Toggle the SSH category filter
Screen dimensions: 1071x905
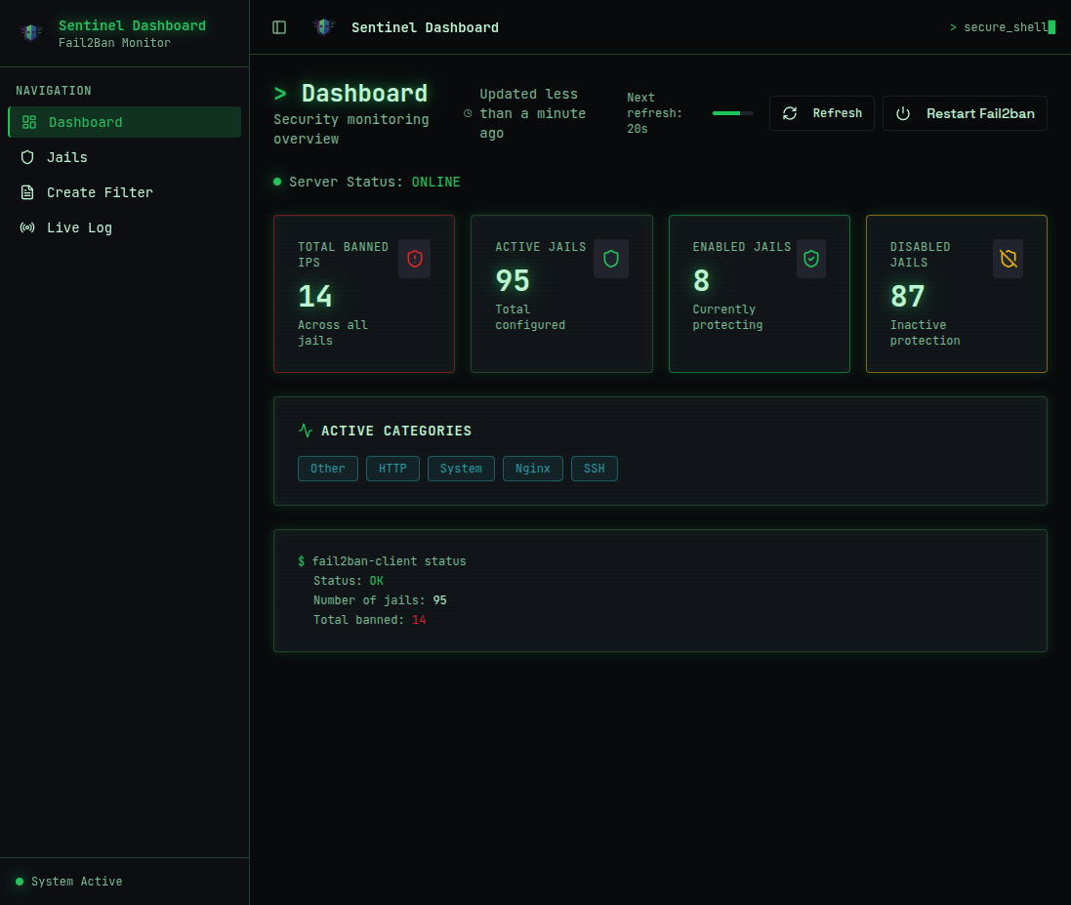click(595, 469)
